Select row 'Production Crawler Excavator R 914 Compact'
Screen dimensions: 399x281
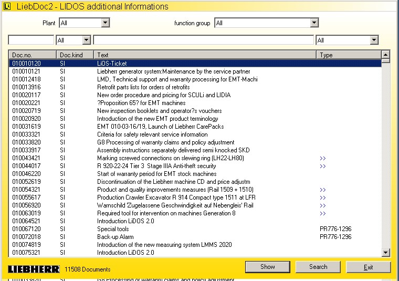pos(195,197)
